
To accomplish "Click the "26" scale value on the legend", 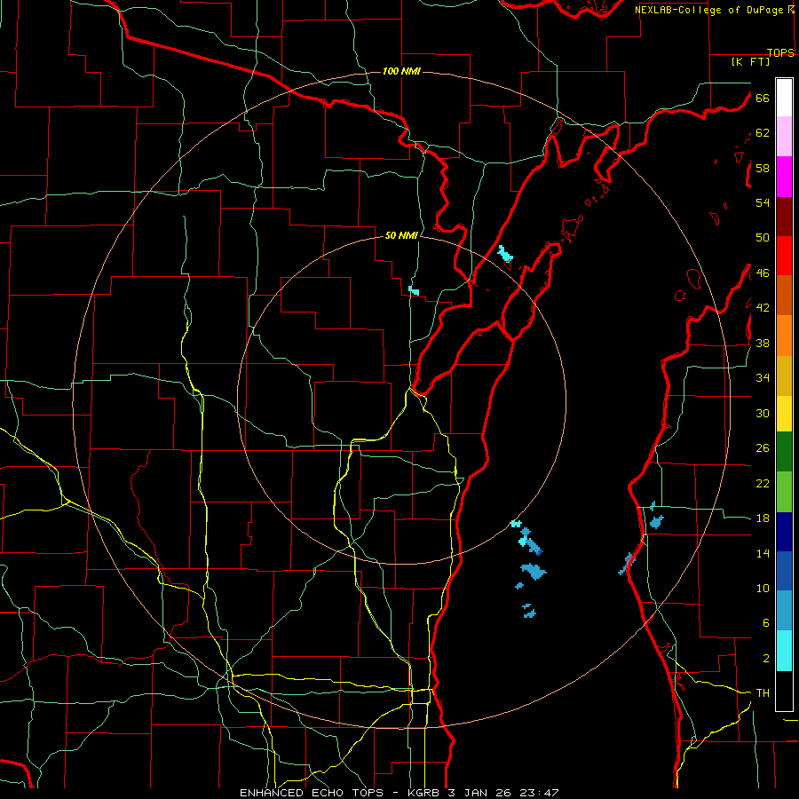I will pos(763,448).
